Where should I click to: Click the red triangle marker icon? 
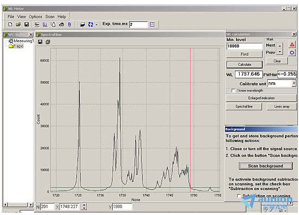click(292, 45)
